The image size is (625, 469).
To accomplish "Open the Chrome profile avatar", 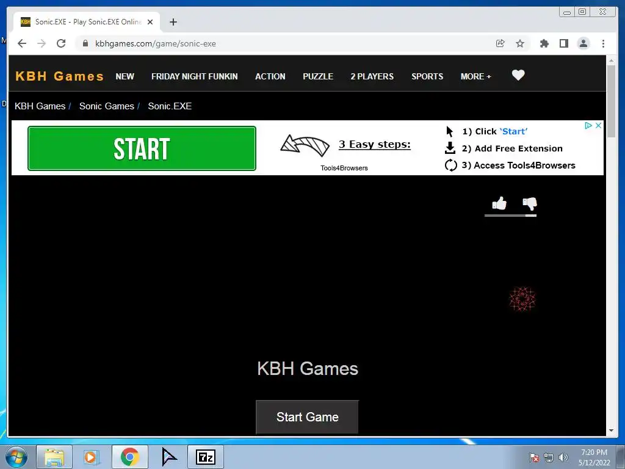I will pos(583,43).
